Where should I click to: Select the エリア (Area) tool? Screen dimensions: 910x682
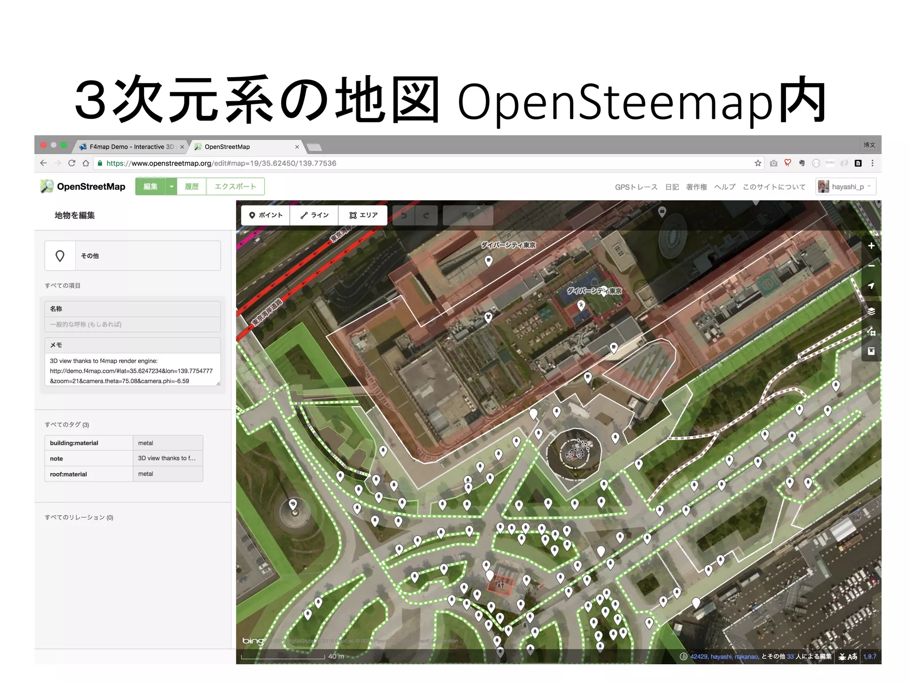coord(363,215)
